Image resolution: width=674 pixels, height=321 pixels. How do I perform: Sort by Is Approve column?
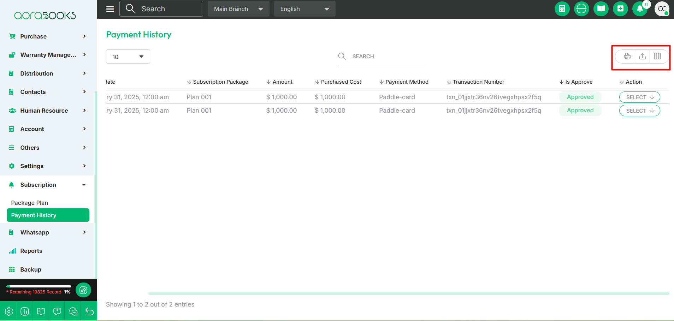576,82
